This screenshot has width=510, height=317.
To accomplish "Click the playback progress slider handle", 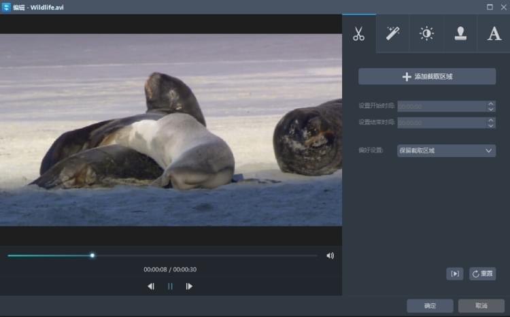I will click(x=92, y=256).
